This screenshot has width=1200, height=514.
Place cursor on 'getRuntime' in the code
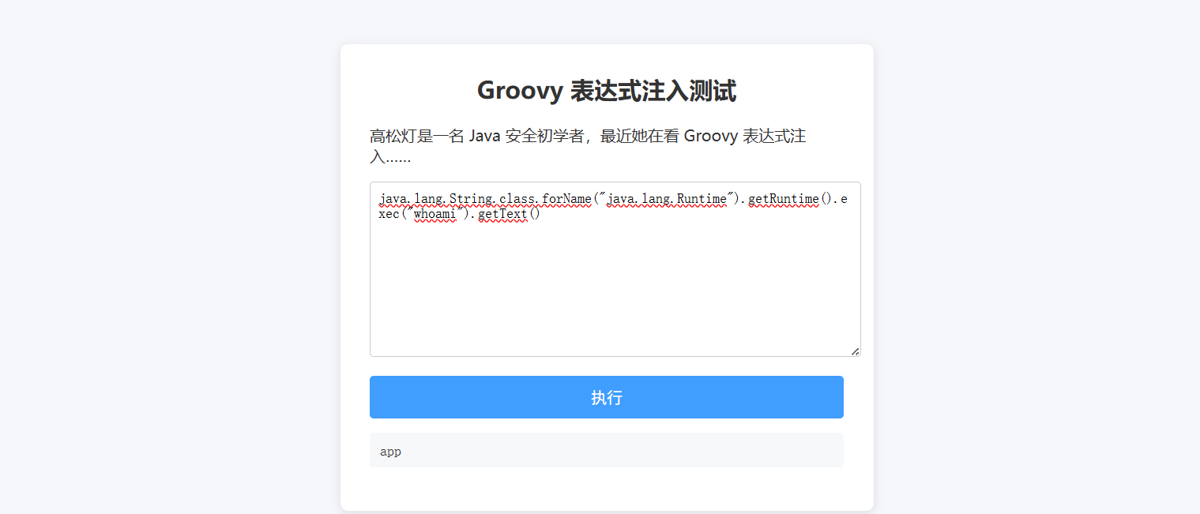pos(783,199)
